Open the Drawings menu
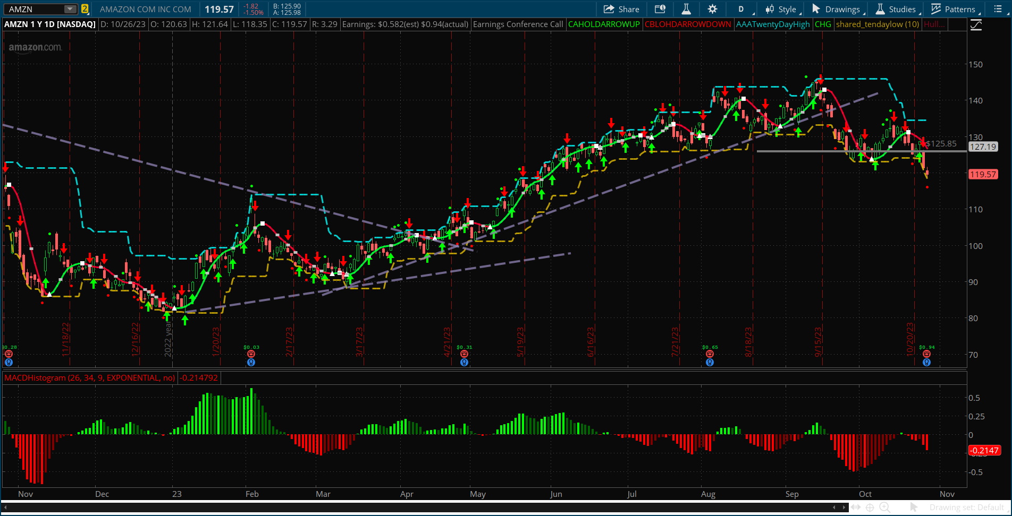This screenshot has width=1012, height=516. (837, 9)
